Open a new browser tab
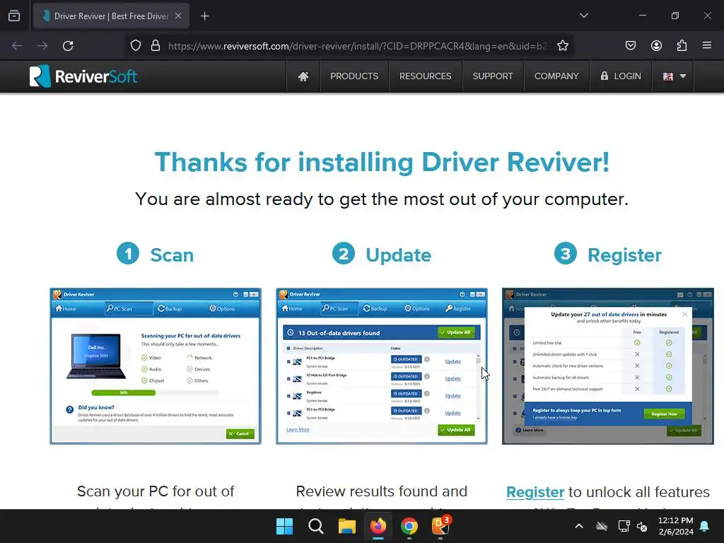Image resolution: width=724 pixels, height=543 pixels. coord(204,16)
